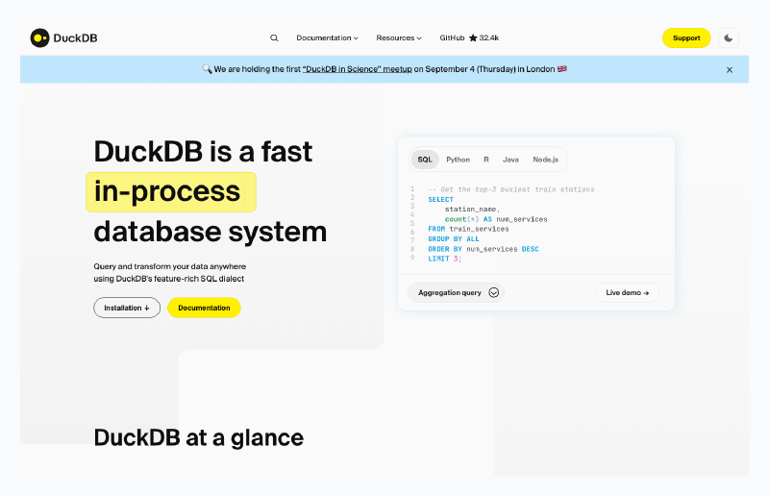Toggle dark mode with moon icon

729,38
